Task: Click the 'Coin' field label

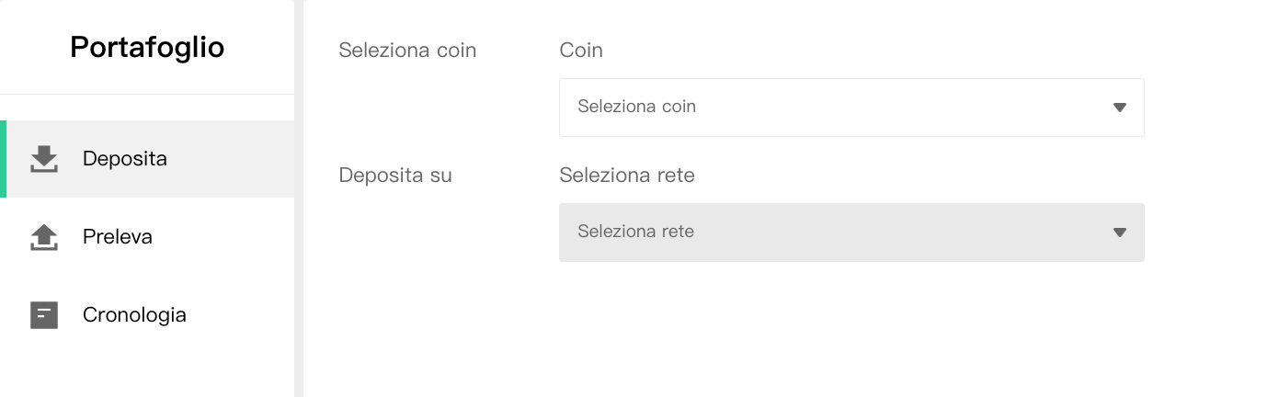Action: coord(581,50)
